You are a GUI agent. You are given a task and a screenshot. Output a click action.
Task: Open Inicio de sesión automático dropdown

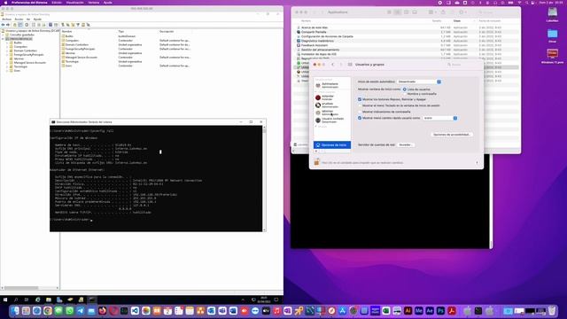(419, 82)
